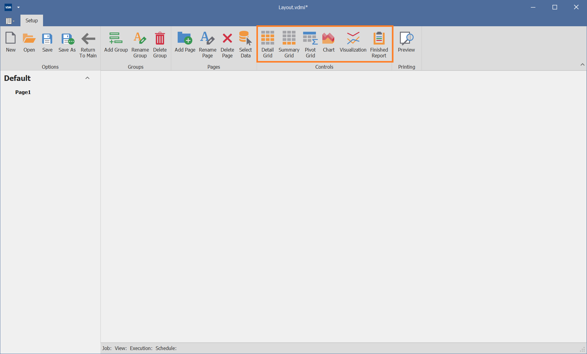Open the application menu button left of Setup

[x=10, y=21]
